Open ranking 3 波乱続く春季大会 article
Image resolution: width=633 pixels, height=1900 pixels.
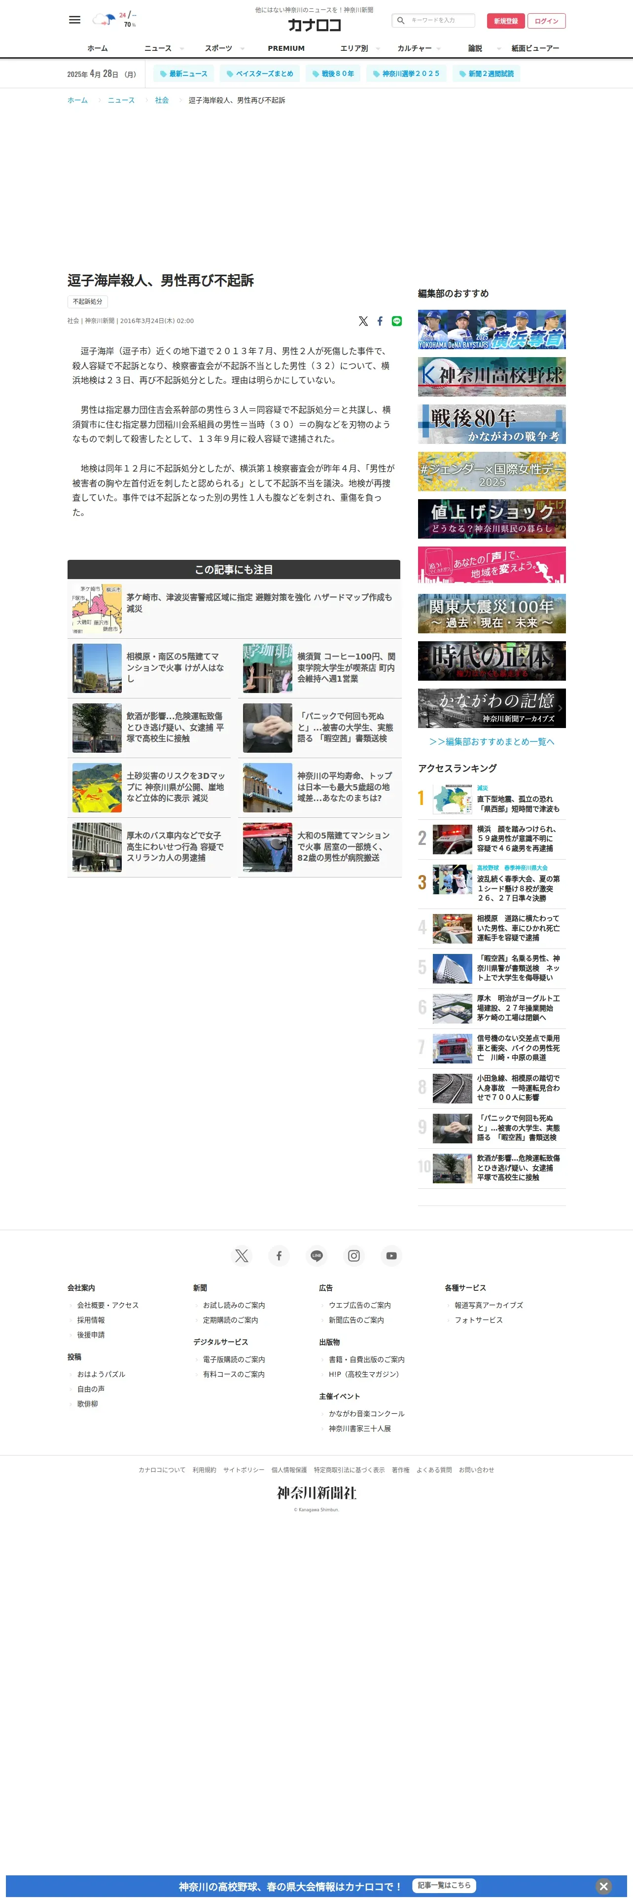[492, 883]
